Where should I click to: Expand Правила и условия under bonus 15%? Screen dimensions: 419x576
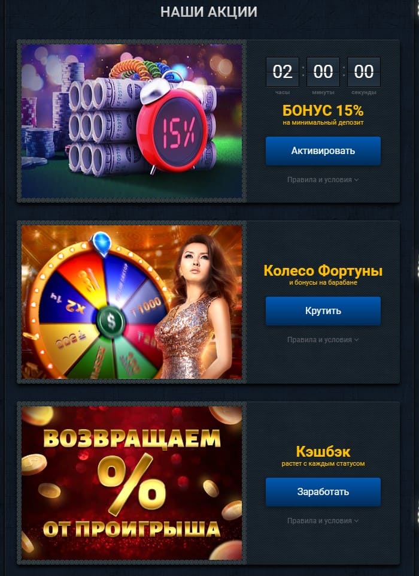click(323, 180)
